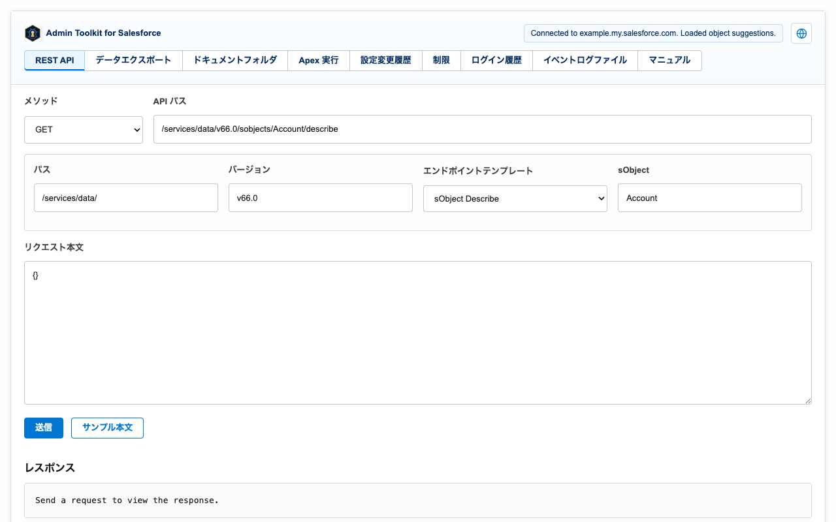
Task: Switch to the データエクスポート tab
Action: 133,60
